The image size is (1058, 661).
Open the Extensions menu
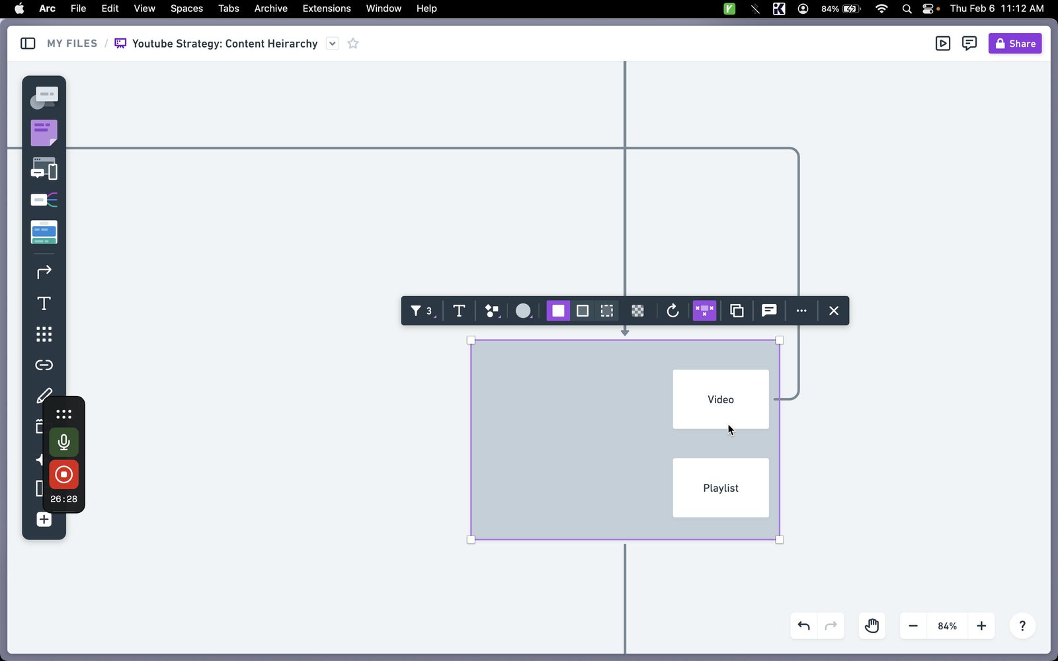point(327,9)
